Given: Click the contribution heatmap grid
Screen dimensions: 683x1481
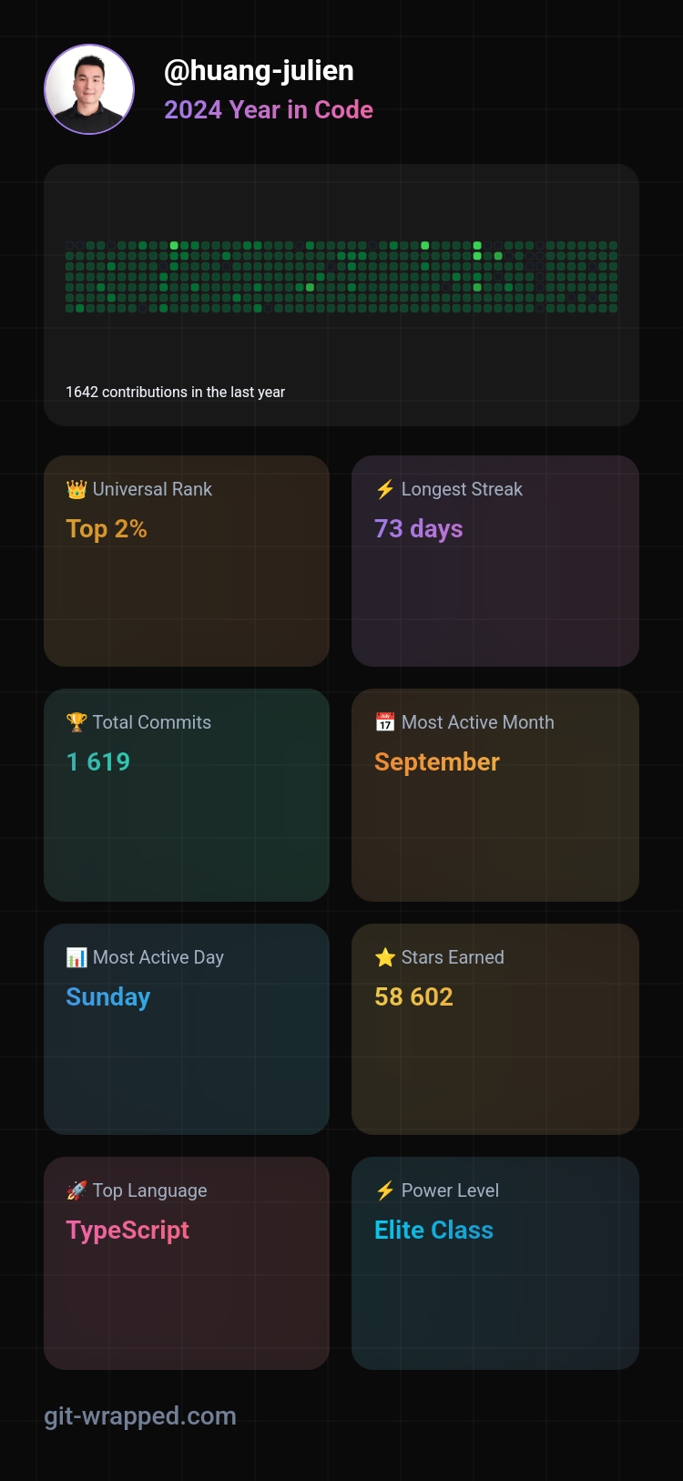Looking at the screenshot, I should (341, 277).
